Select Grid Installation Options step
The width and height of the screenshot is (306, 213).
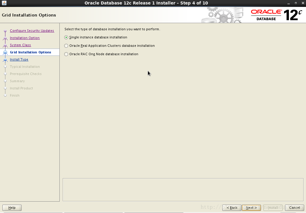pyautogui.click(x=31, y=52)
